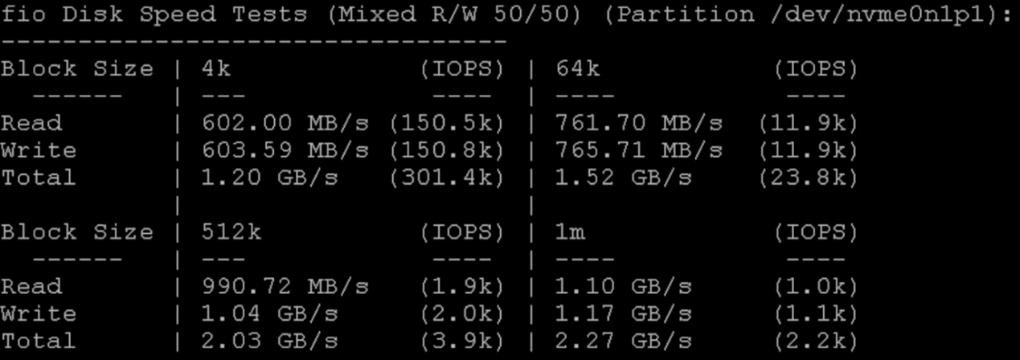Viewport: 1020px width, 360px height.
Task: Click the 4k write speed 603.59 MB/s
Action: click(x=285, y=150)
